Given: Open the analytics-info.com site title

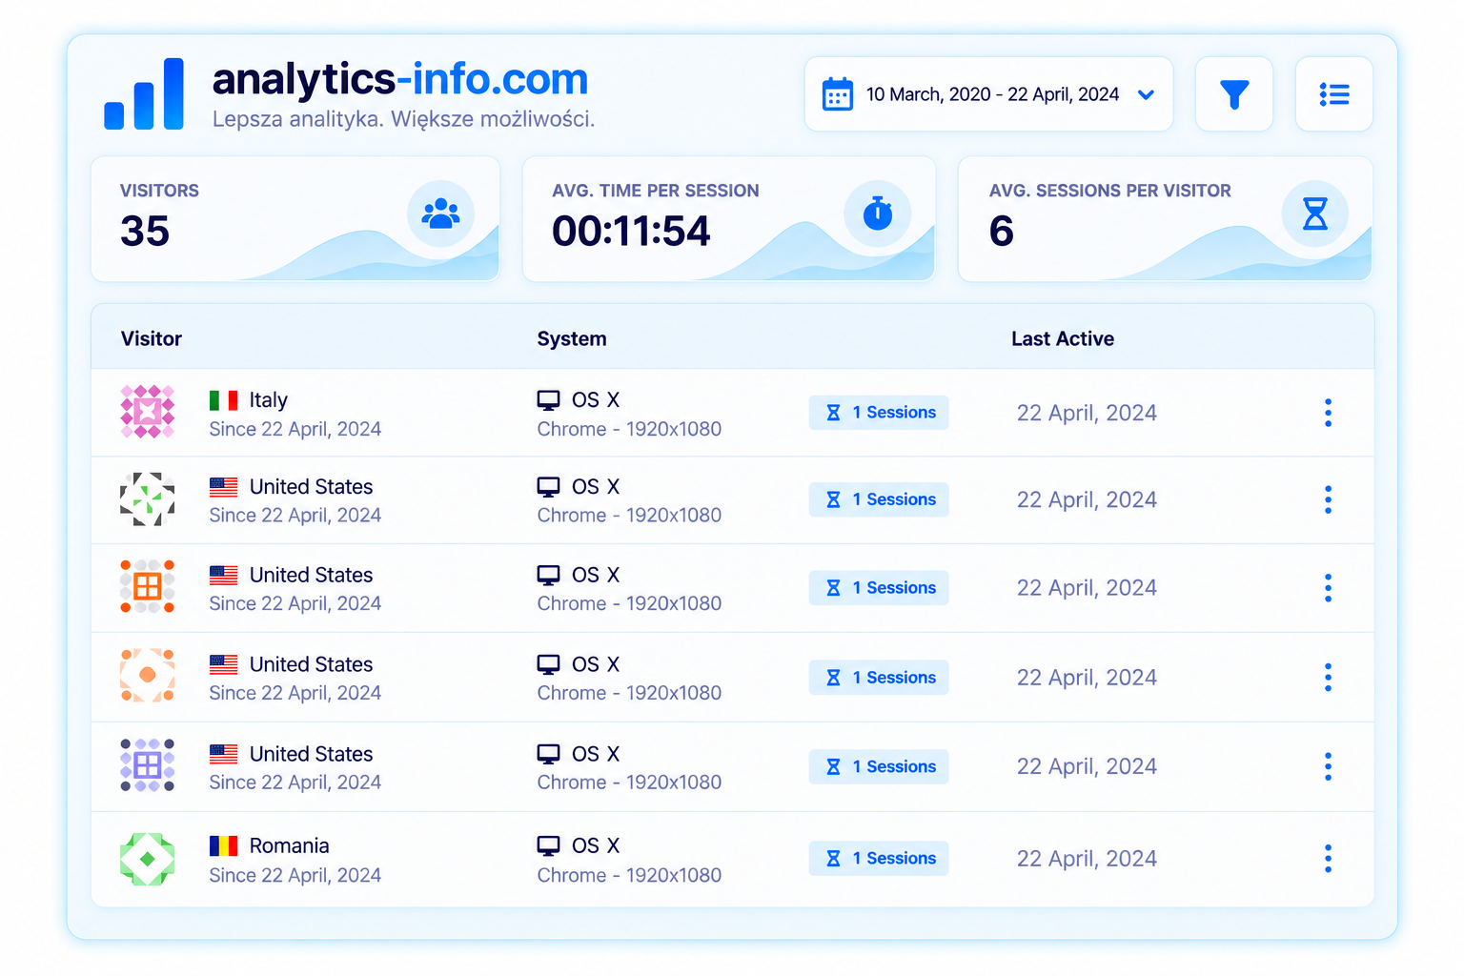Looking at the screenshot, I should (400, 79).
